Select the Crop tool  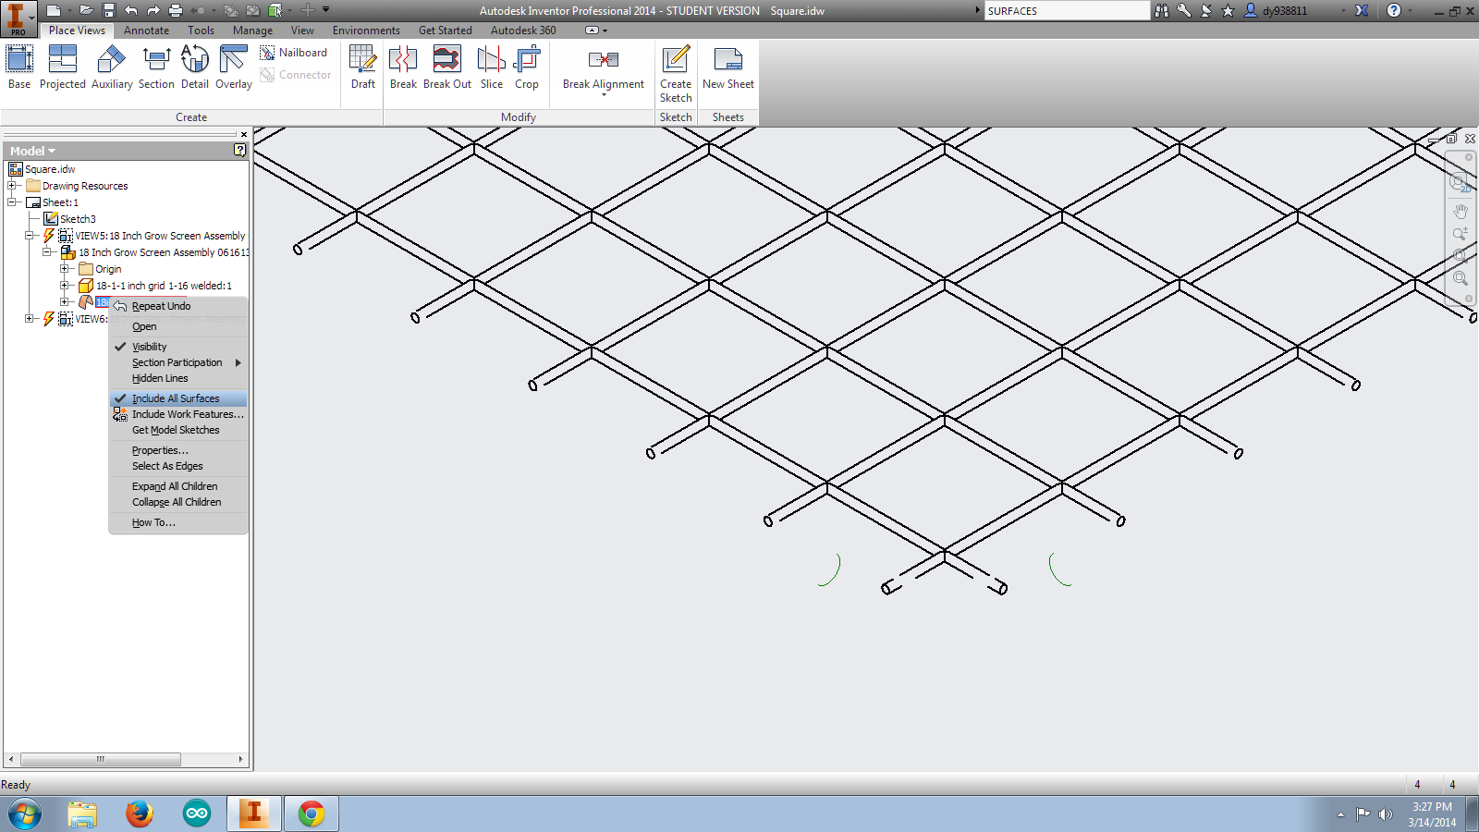[526, 67]
